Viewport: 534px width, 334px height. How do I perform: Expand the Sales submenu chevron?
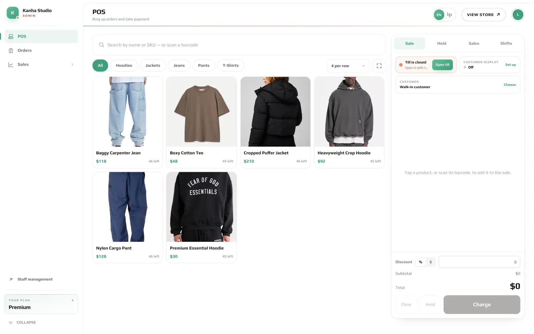72,64
